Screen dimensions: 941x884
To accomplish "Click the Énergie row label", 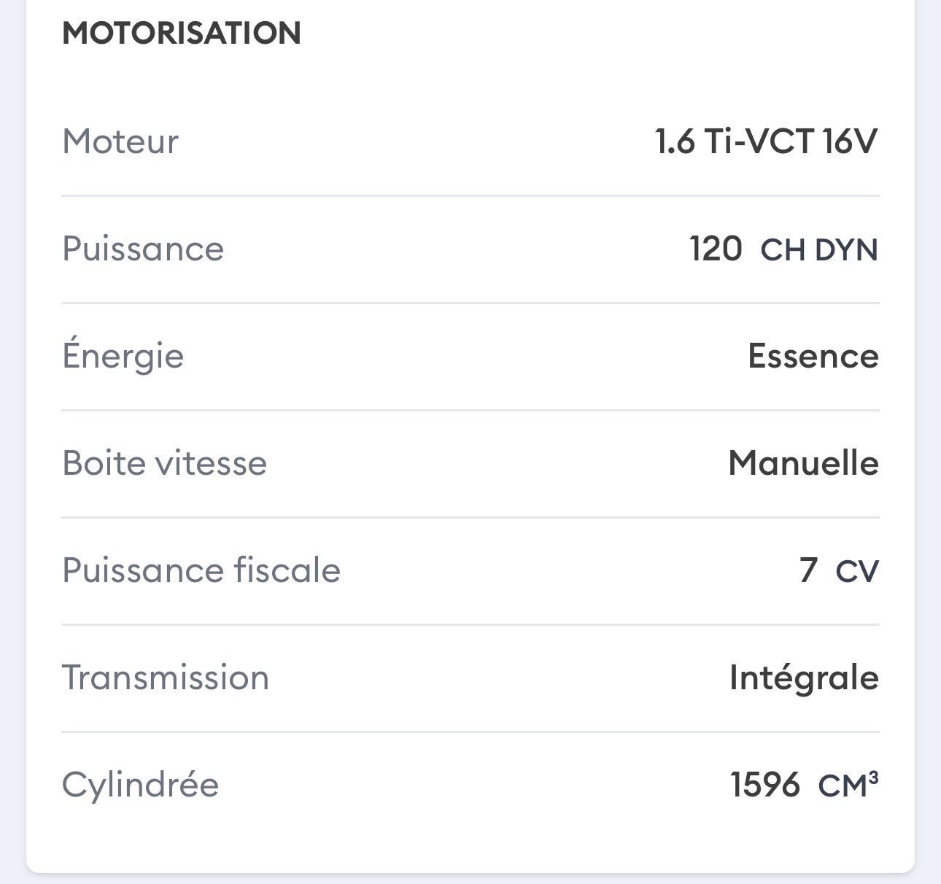I will click(123, 356).
